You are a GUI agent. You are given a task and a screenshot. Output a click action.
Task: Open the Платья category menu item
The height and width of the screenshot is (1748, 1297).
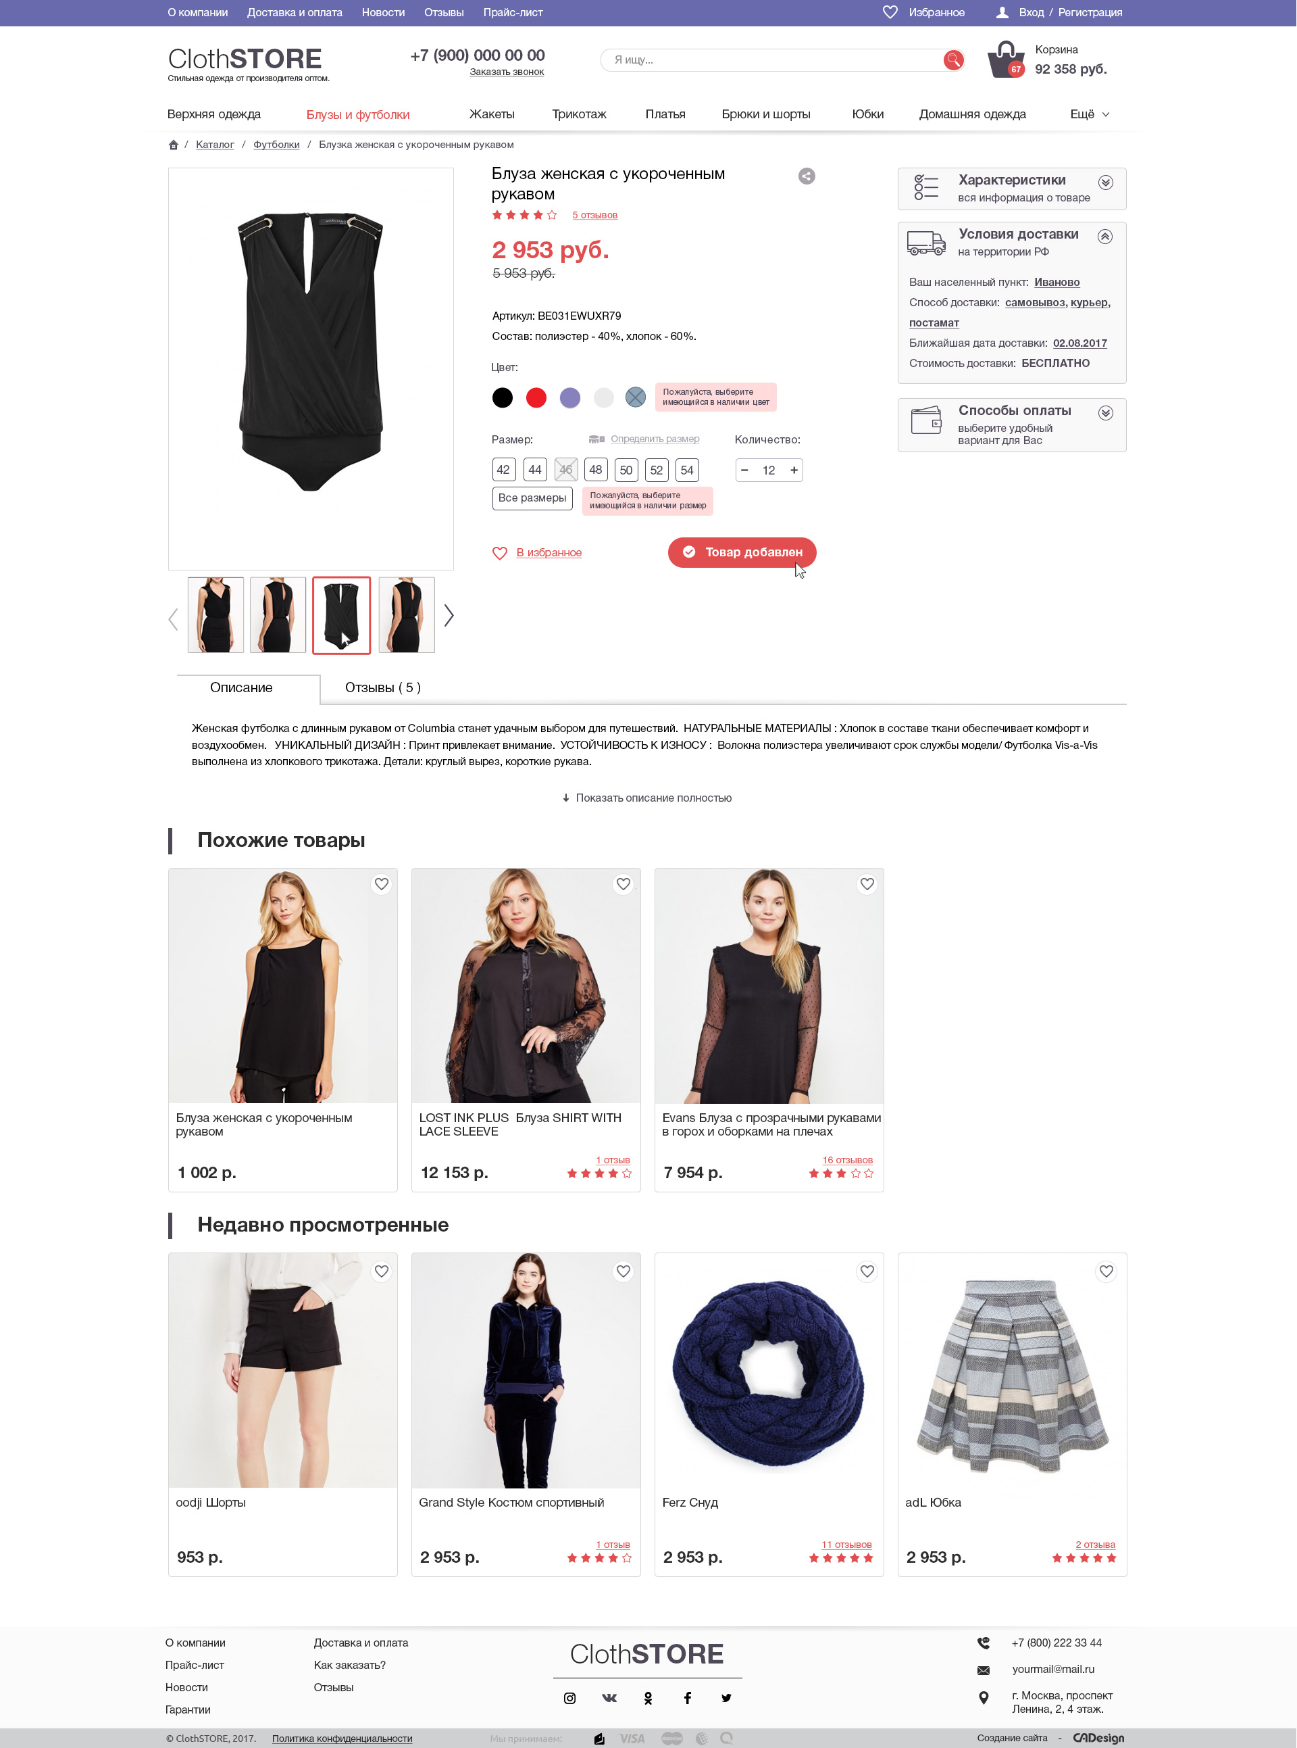tap(665, 115)
